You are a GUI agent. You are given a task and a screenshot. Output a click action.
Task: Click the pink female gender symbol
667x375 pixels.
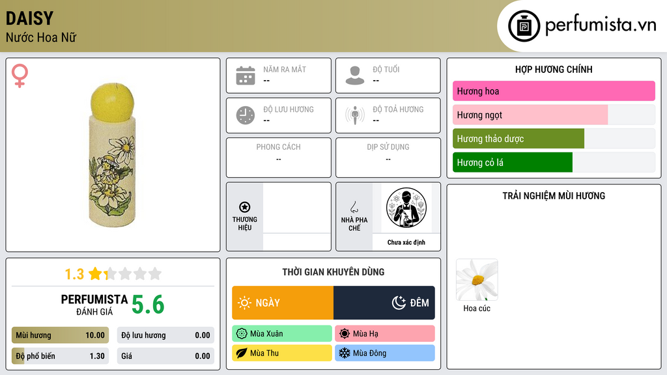tap(20, 76)
